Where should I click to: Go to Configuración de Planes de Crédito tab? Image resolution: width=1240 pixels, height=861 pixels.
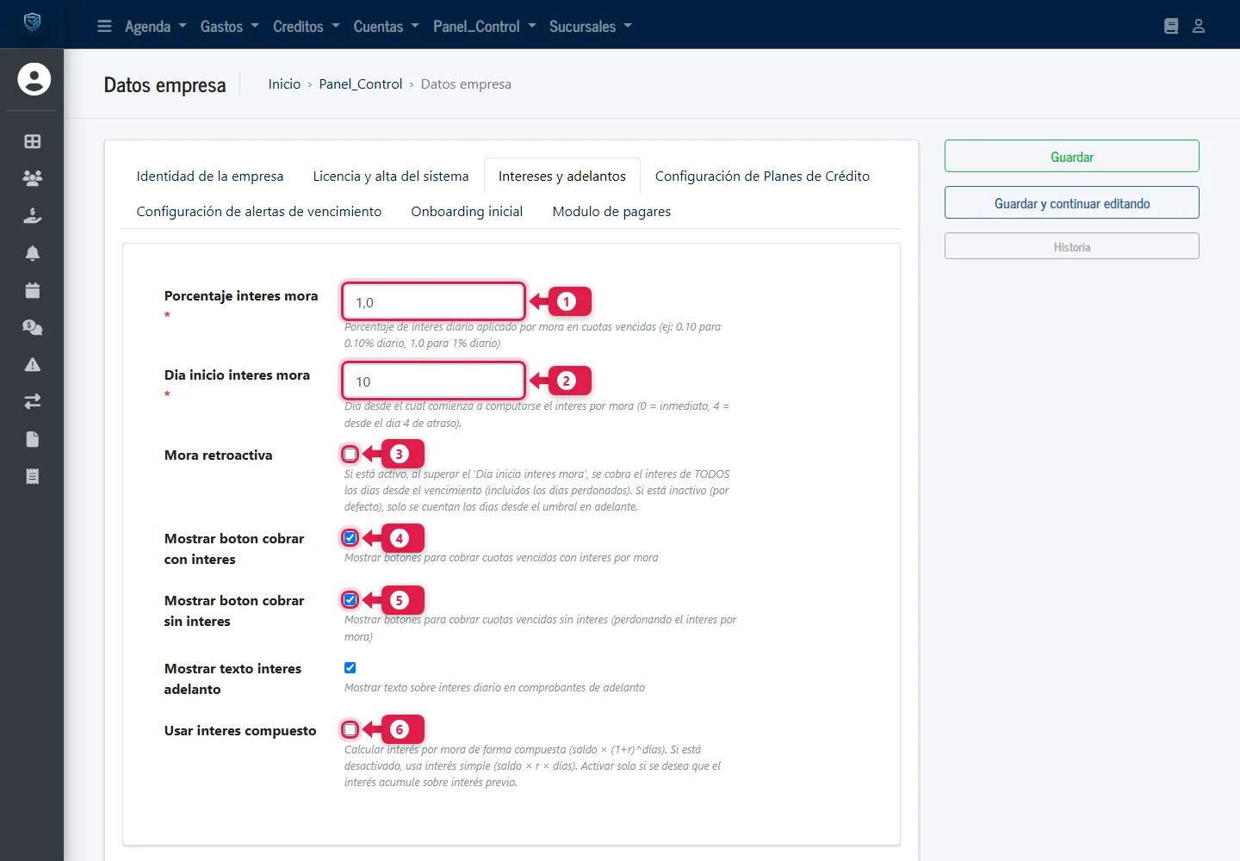pyautogui.click(x=762, y=176)
